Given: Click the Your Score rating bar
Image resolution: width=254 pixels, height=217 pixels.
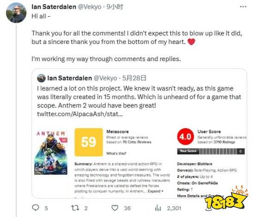Looking at the screenshot, I should (x=211, y=151).
